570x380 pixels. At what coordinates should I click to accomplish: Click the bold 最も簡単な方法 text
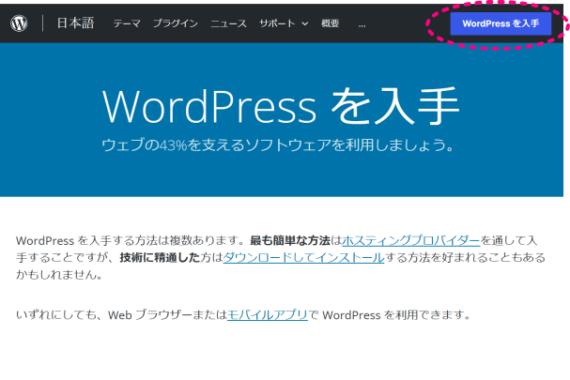pyautogui.click(x=290, y=240)
